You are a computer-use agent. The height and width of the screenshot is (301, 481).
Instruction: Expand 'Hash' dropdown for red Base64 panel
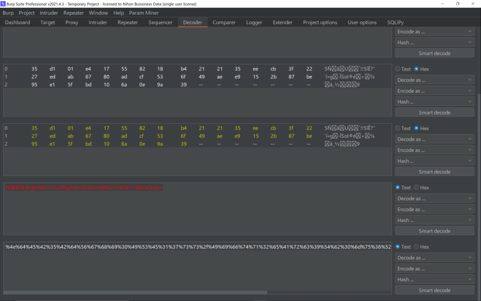coord(435,220)
